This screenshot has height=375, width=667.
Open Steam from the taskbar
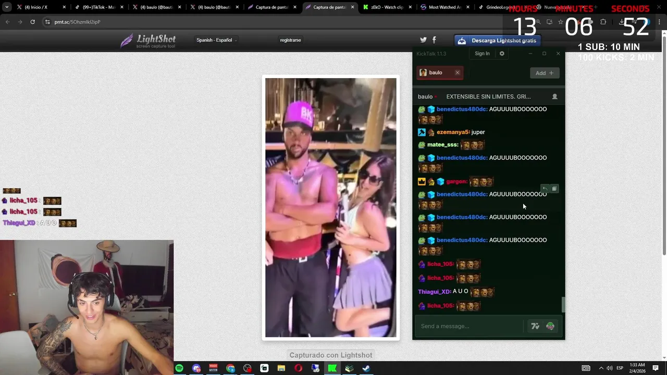366,368
